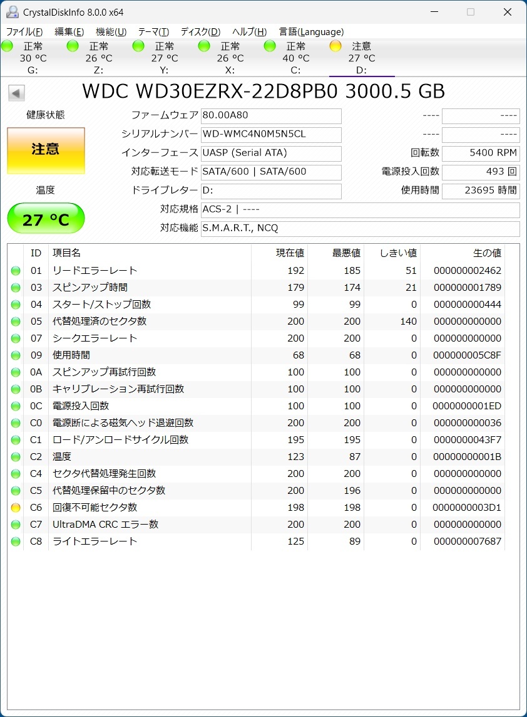Select the Z: drive green status indicator
The height and width of the screenshot is (717, 527).
pos(73,46)
